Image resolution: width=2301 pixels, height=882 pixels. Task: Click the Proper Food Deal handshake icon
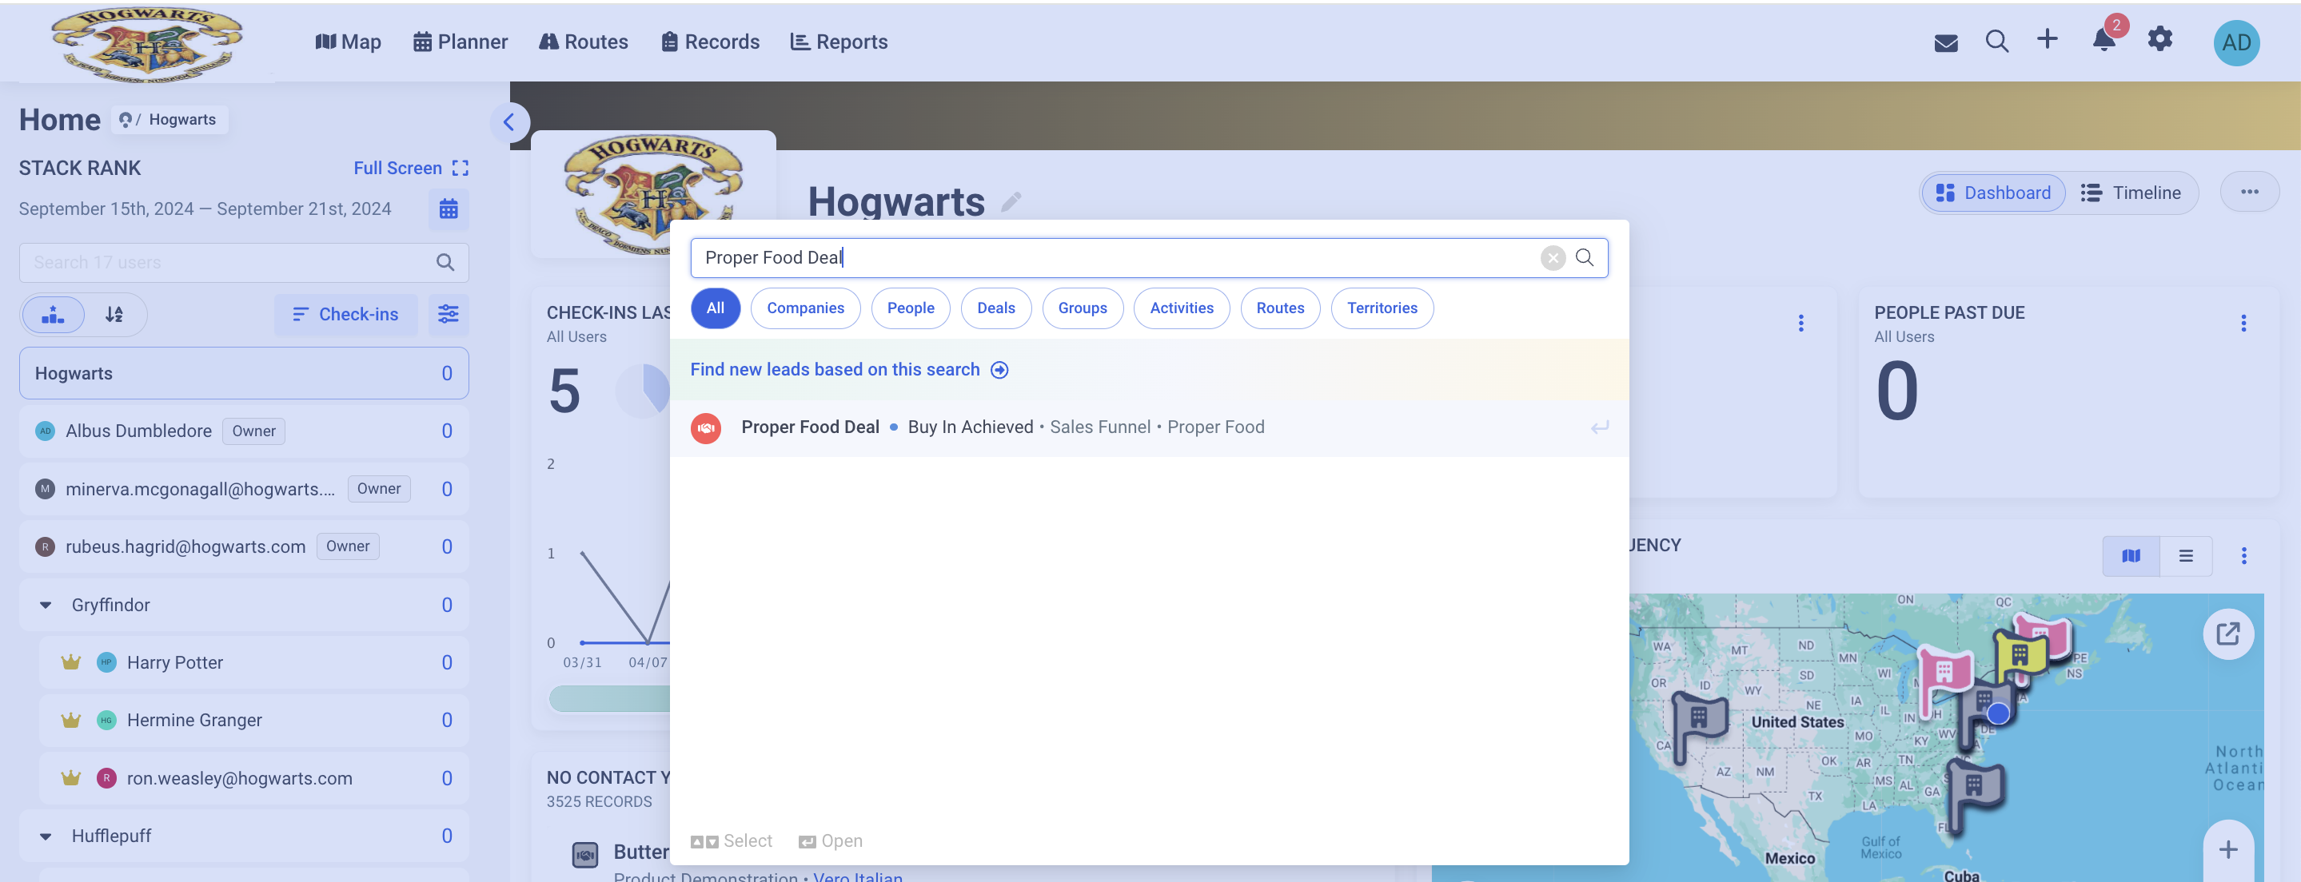coord(706,427)
